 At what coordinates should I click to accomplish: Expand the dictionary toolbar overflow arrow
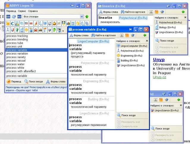click(63, 31)
